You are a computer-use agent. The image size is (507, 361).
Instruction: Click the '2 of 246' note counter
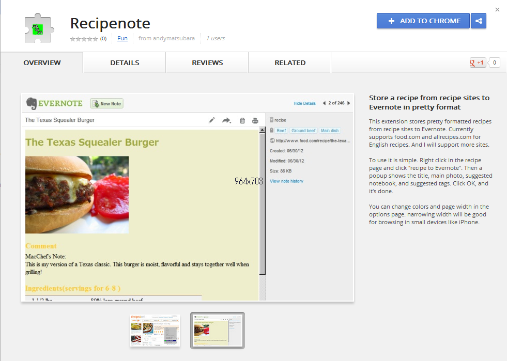pyautogui.click(x=336, y=103)
